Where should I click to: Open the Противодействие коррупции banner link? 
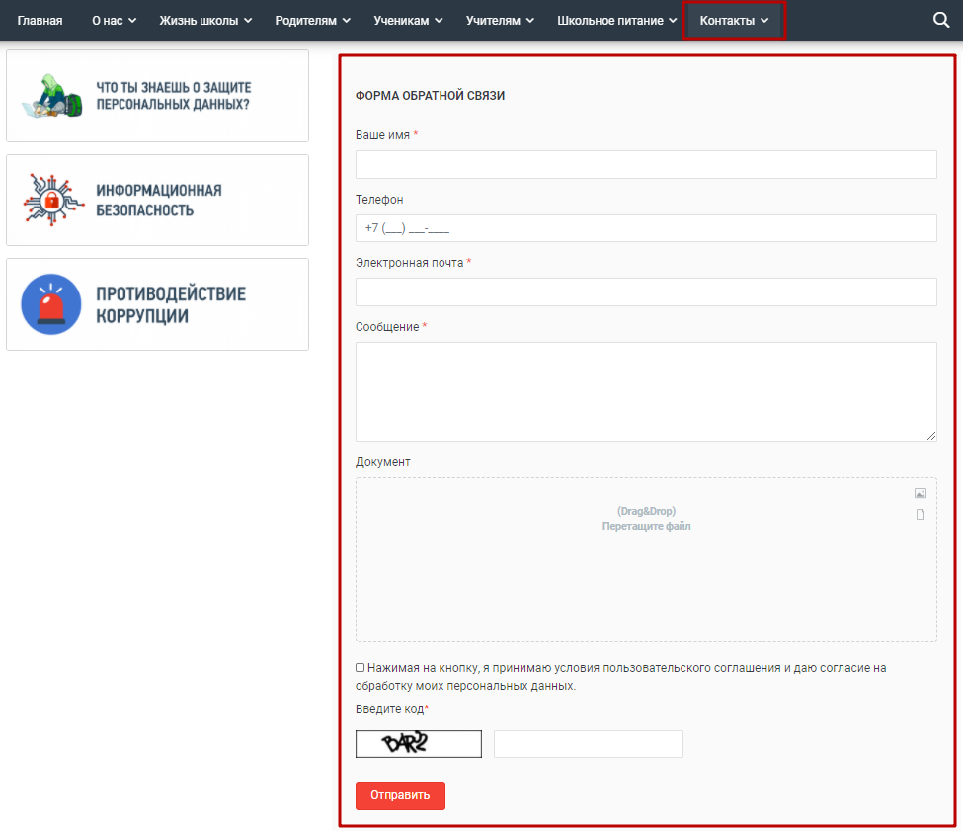click(x=170, y=304)
